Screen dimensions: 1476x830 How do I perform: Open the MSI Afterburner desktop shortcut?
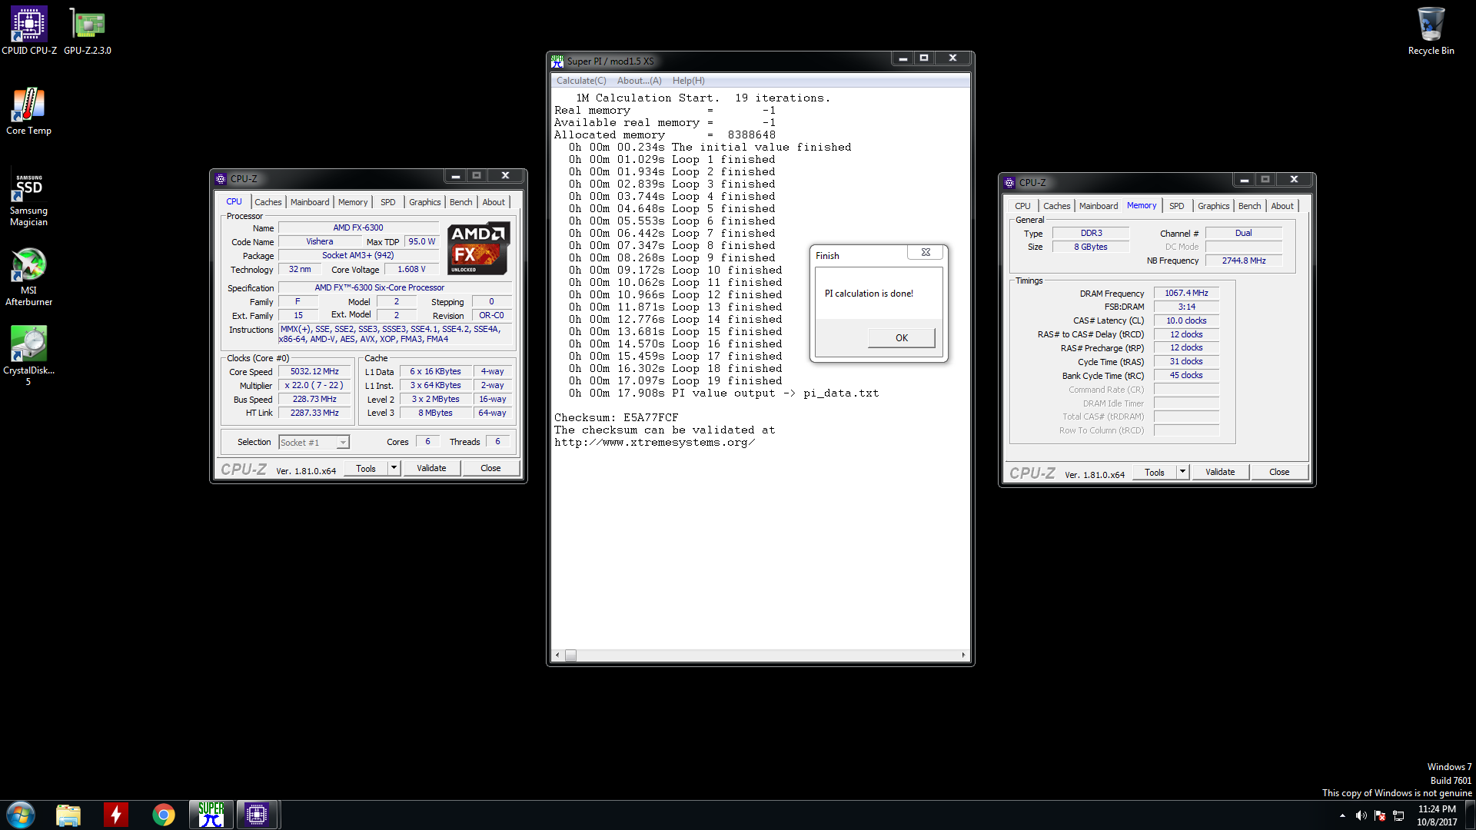28,277
